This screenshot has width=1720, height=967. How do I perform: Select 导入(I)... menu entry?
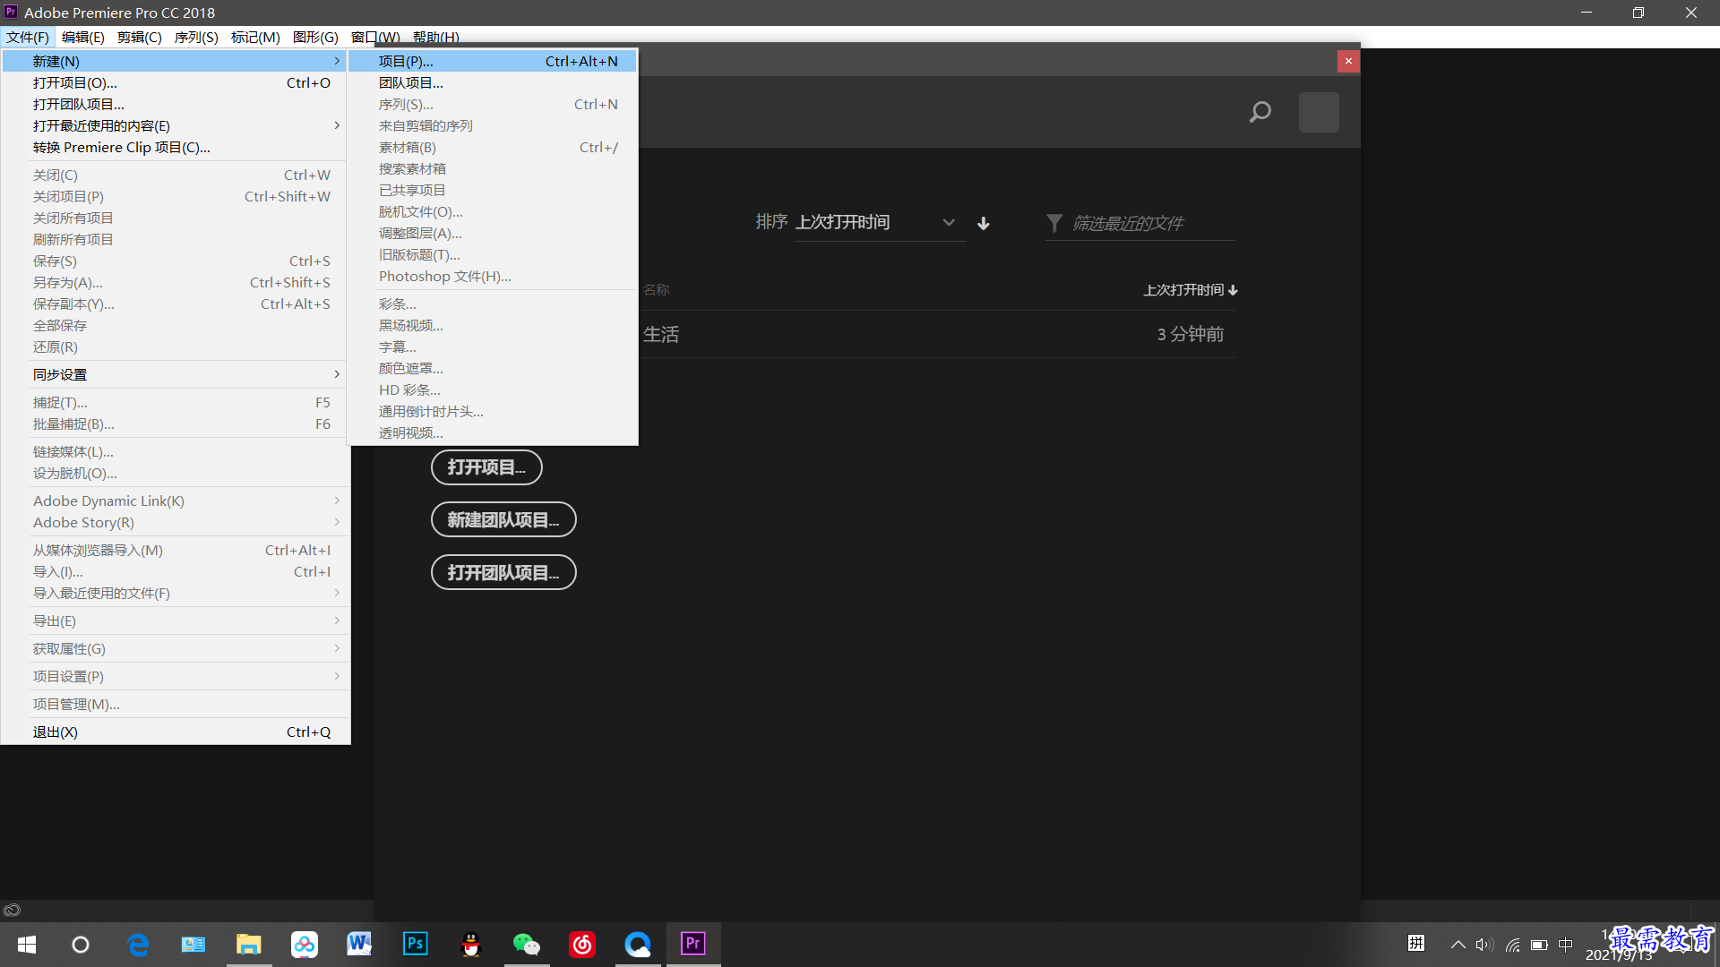176,571
